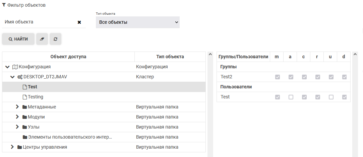Toggle the 'a' checkbox for user Test
The height and width of the screenshot is (157, 363).
(x=291, y=97)
